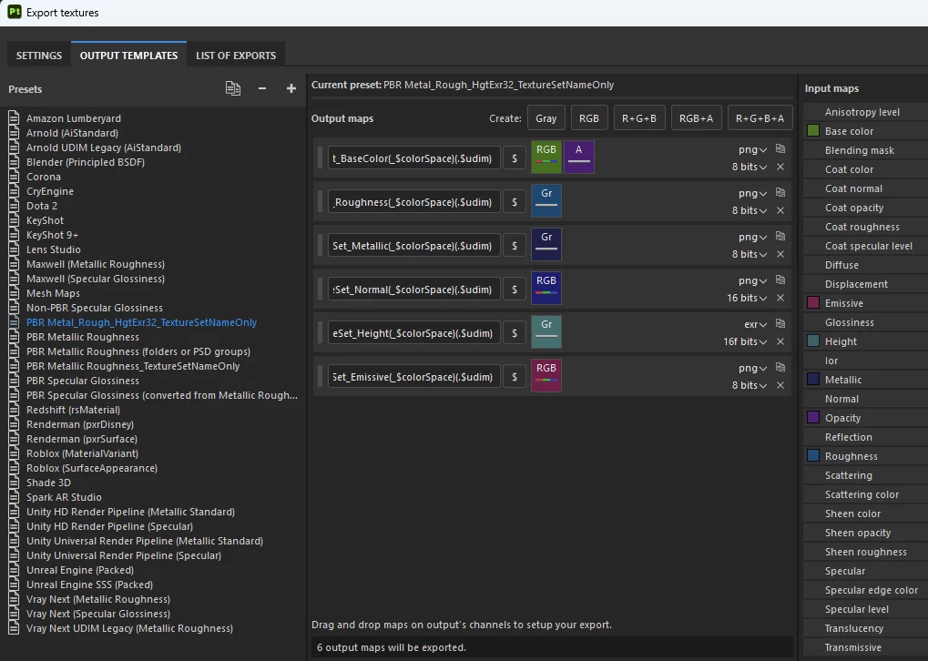Viewport: 928px width, 661px height.
Task: Open file format dropdown for Emissive map
Action: tap(752, 369)
